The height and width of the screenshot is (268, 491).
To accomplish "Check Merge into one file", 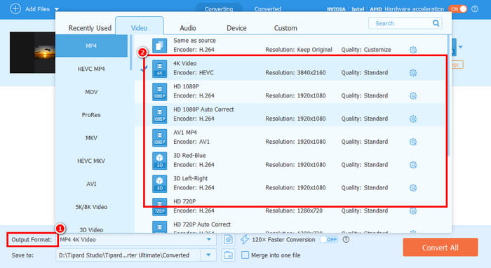I will [x=245, y=255].
